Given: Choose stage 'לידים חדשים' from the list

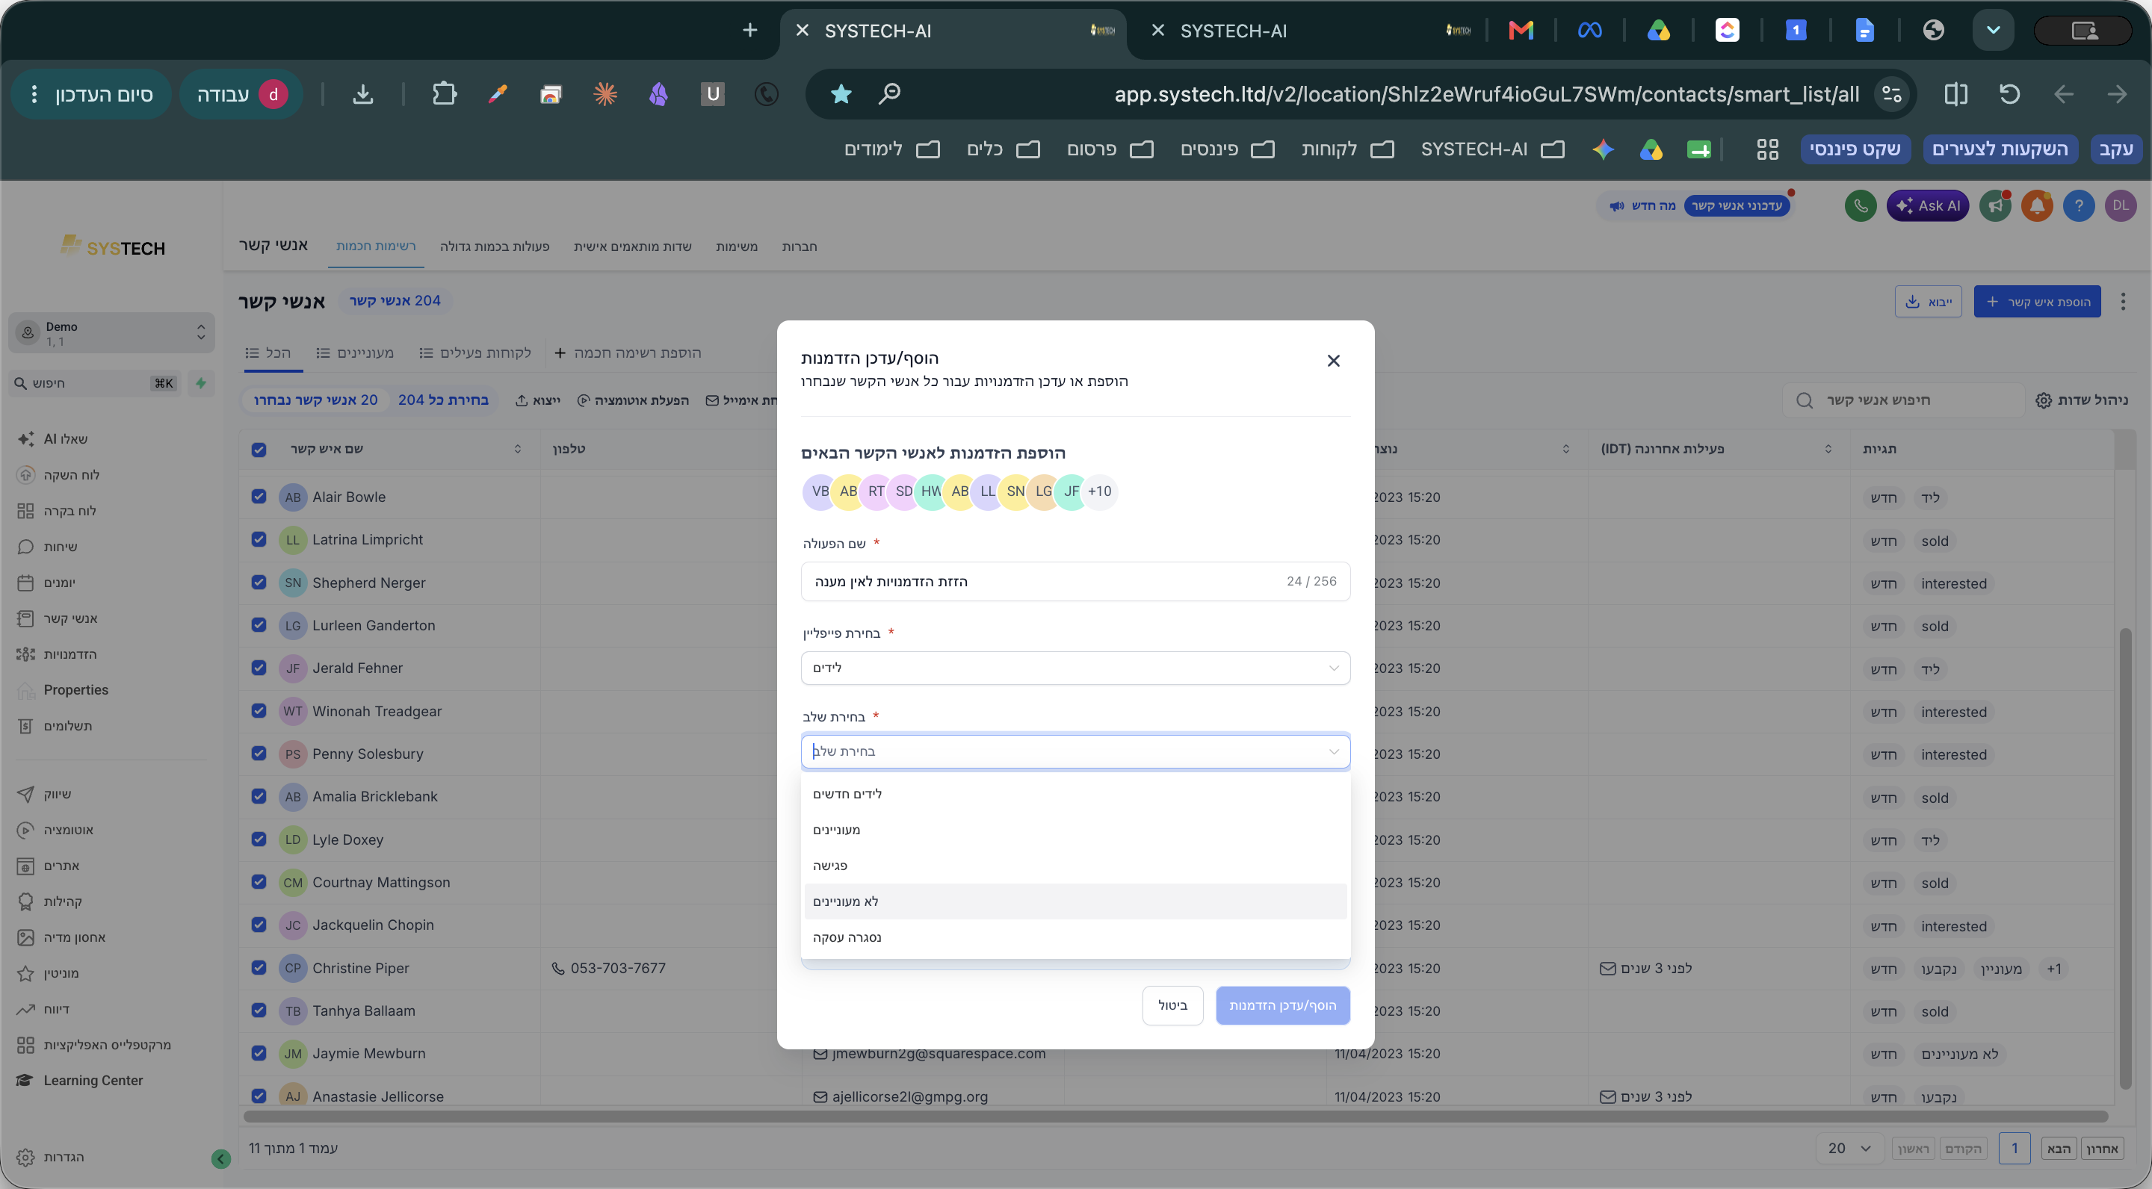Looking at the screenshot, I should pyautogui.click(x=1075, y=793).
